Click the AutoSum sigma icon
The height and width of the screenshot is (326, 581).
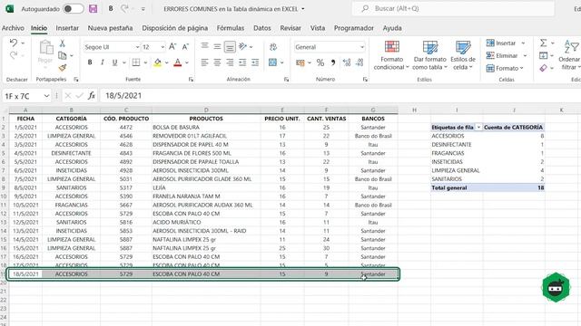(x=543, y=43)
